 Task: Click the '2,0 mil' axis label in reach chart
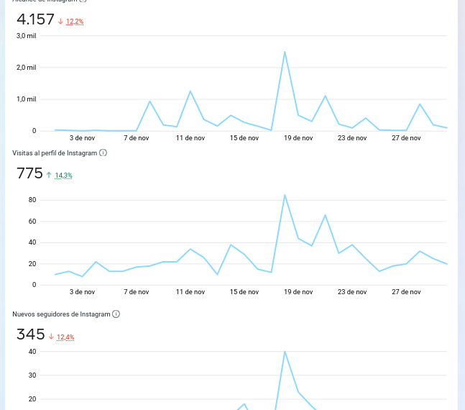click(26, 68)
